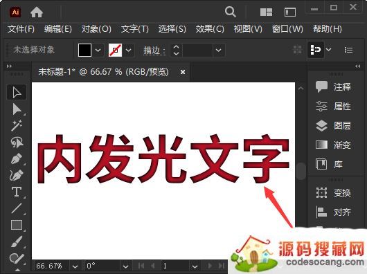367x274 pixels.
Task: Click the stroke weight stepper arrows
Action: pyautogui.click(x=176, y=50)
